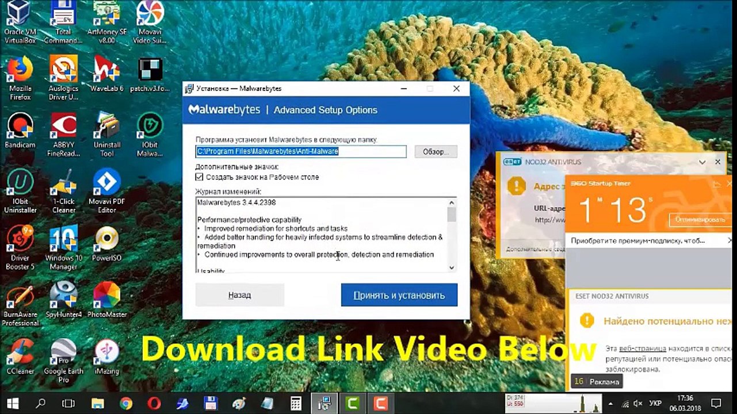Open Google Earth Pro desktop icon
Image resolution: width=737 pixels, height=414 pixels.
[x=63, y=361]
